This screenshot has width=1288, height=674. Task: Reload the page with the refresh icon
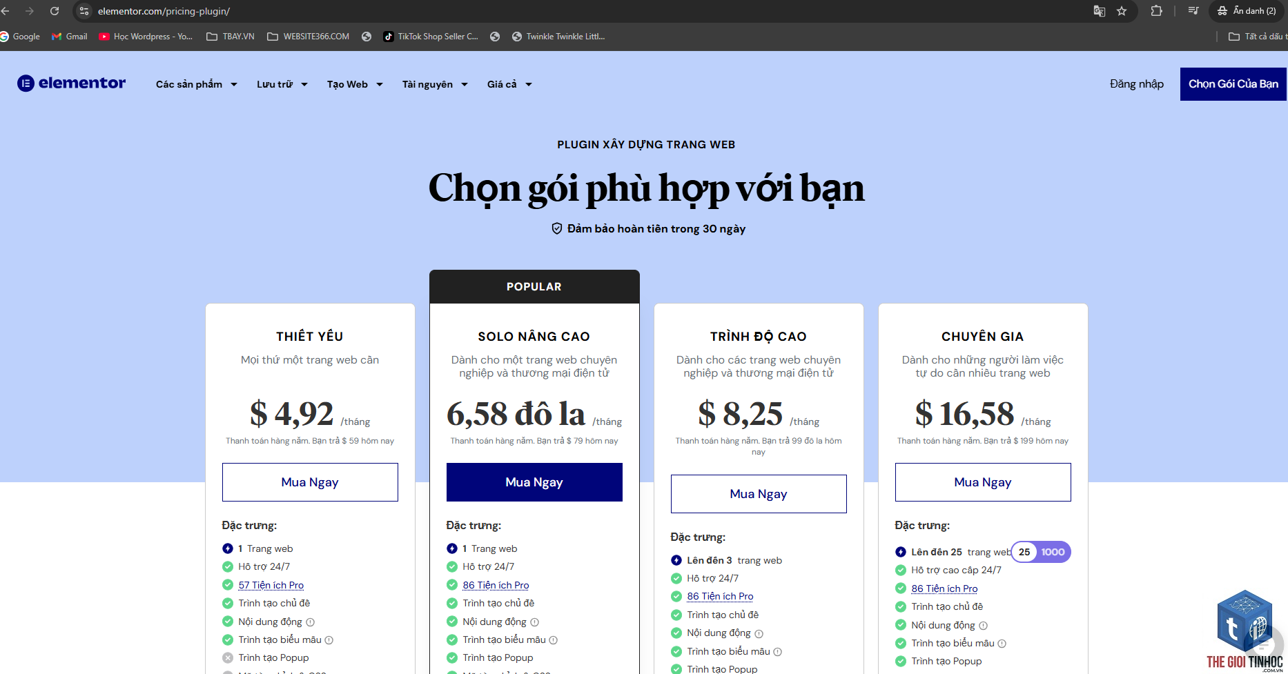pos(55,11)
